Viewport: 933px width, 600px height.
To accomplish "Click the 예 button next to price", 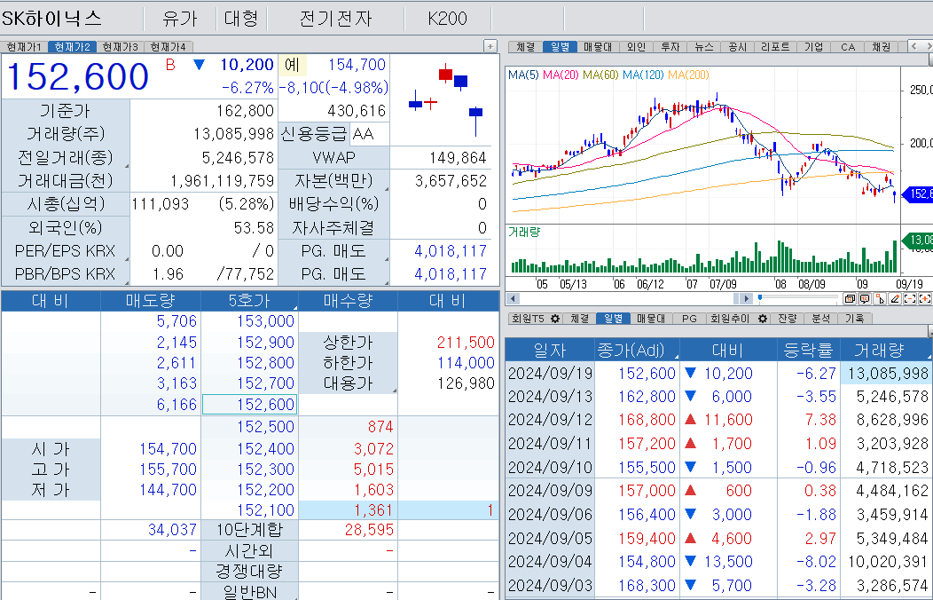I will pyautogui.click(x=291, y=65).
